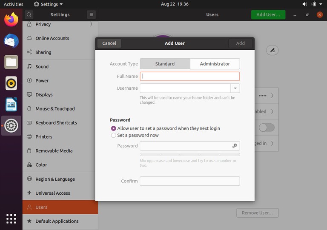Open LibreOffice Writer from the dock

click(11, 105)
